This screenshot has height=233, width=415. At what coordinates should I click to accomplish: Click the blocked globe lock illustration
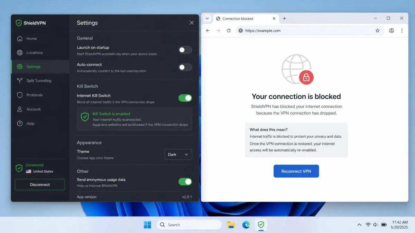(297, 69)
